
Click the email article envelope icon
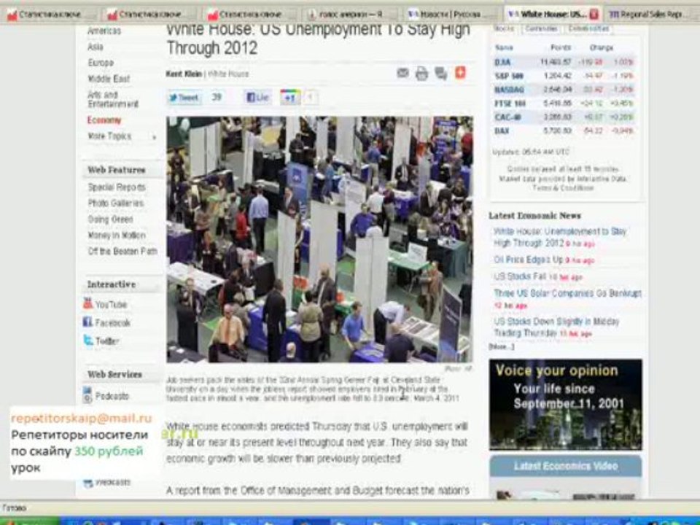402,73
